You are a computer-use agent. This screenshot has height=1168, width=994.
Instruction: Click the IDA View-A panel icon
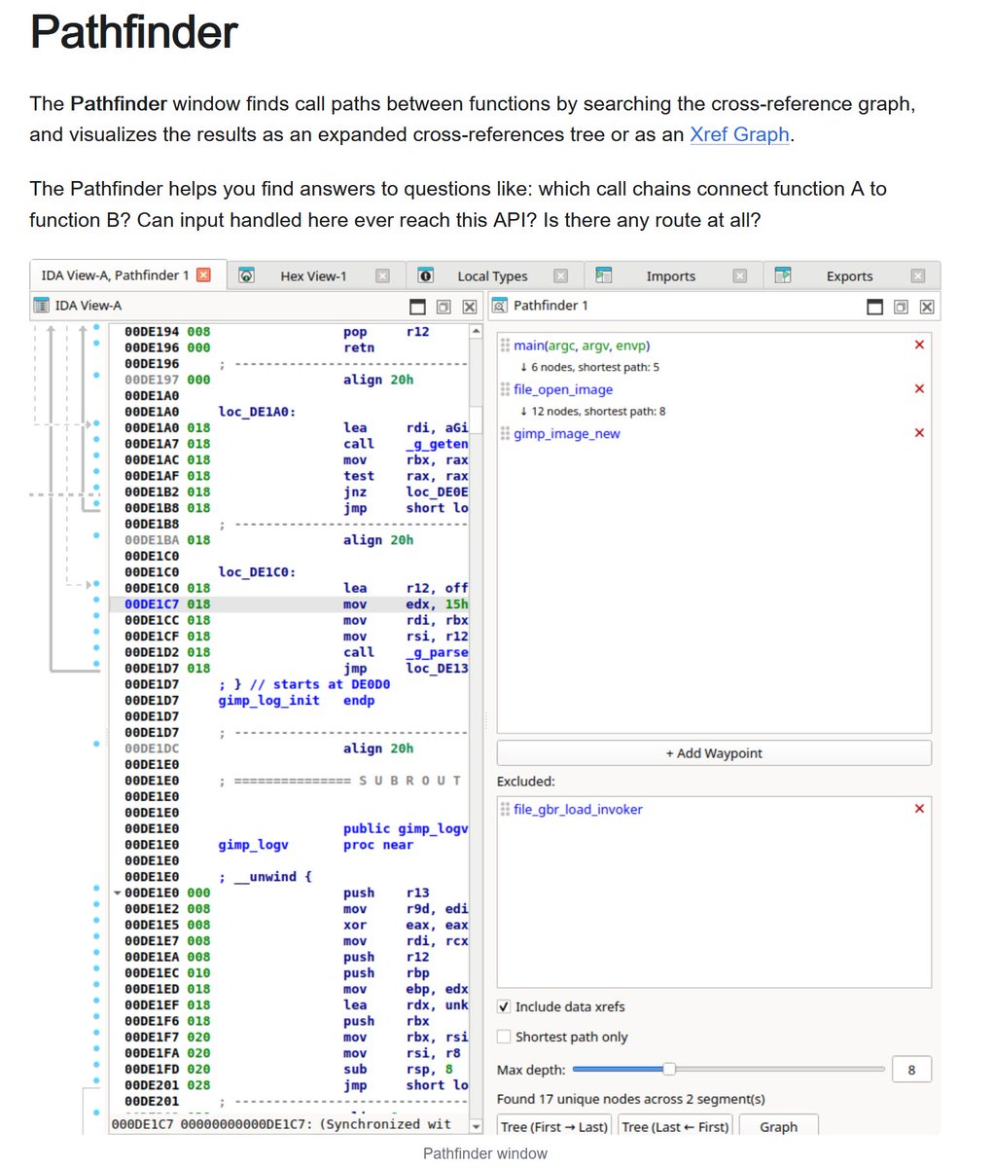(x=41, y=306)
